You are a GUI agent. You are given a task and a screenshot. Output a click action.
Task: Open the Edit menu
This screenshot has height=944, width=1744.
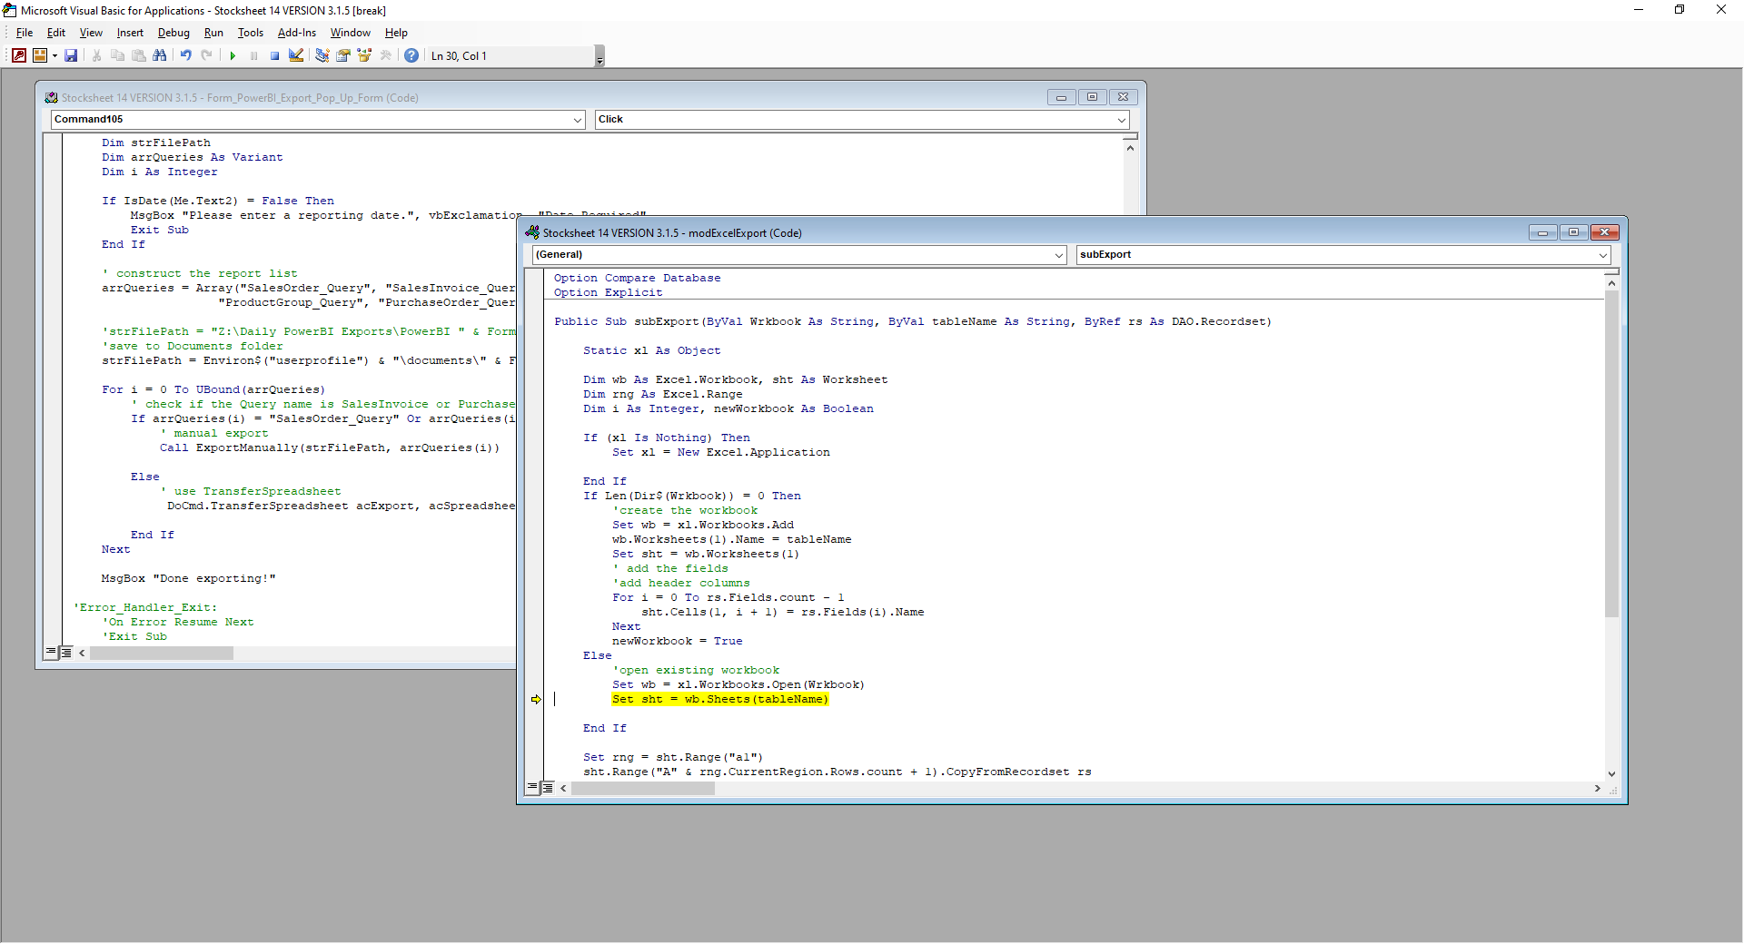point(56,33)
